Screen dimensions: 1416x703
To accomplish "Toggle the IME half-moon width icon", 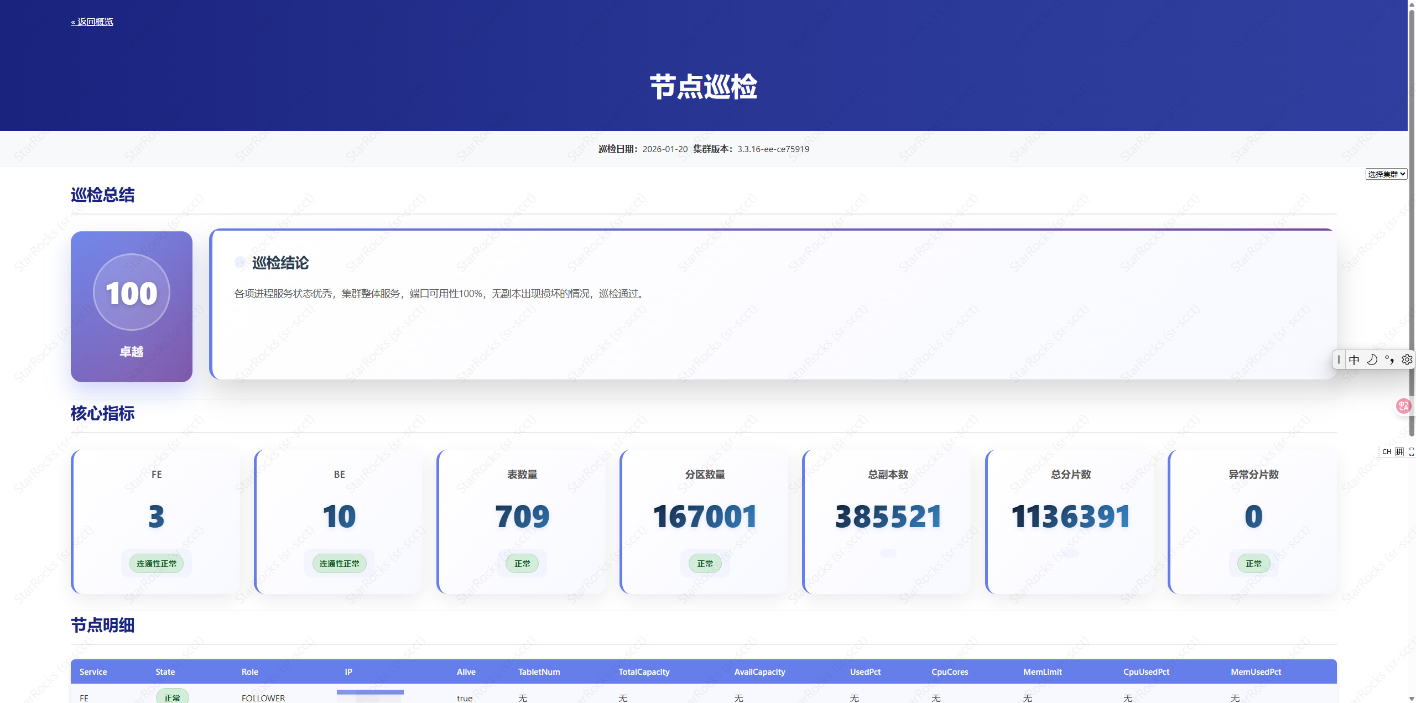I will (x=1372, y=360).
